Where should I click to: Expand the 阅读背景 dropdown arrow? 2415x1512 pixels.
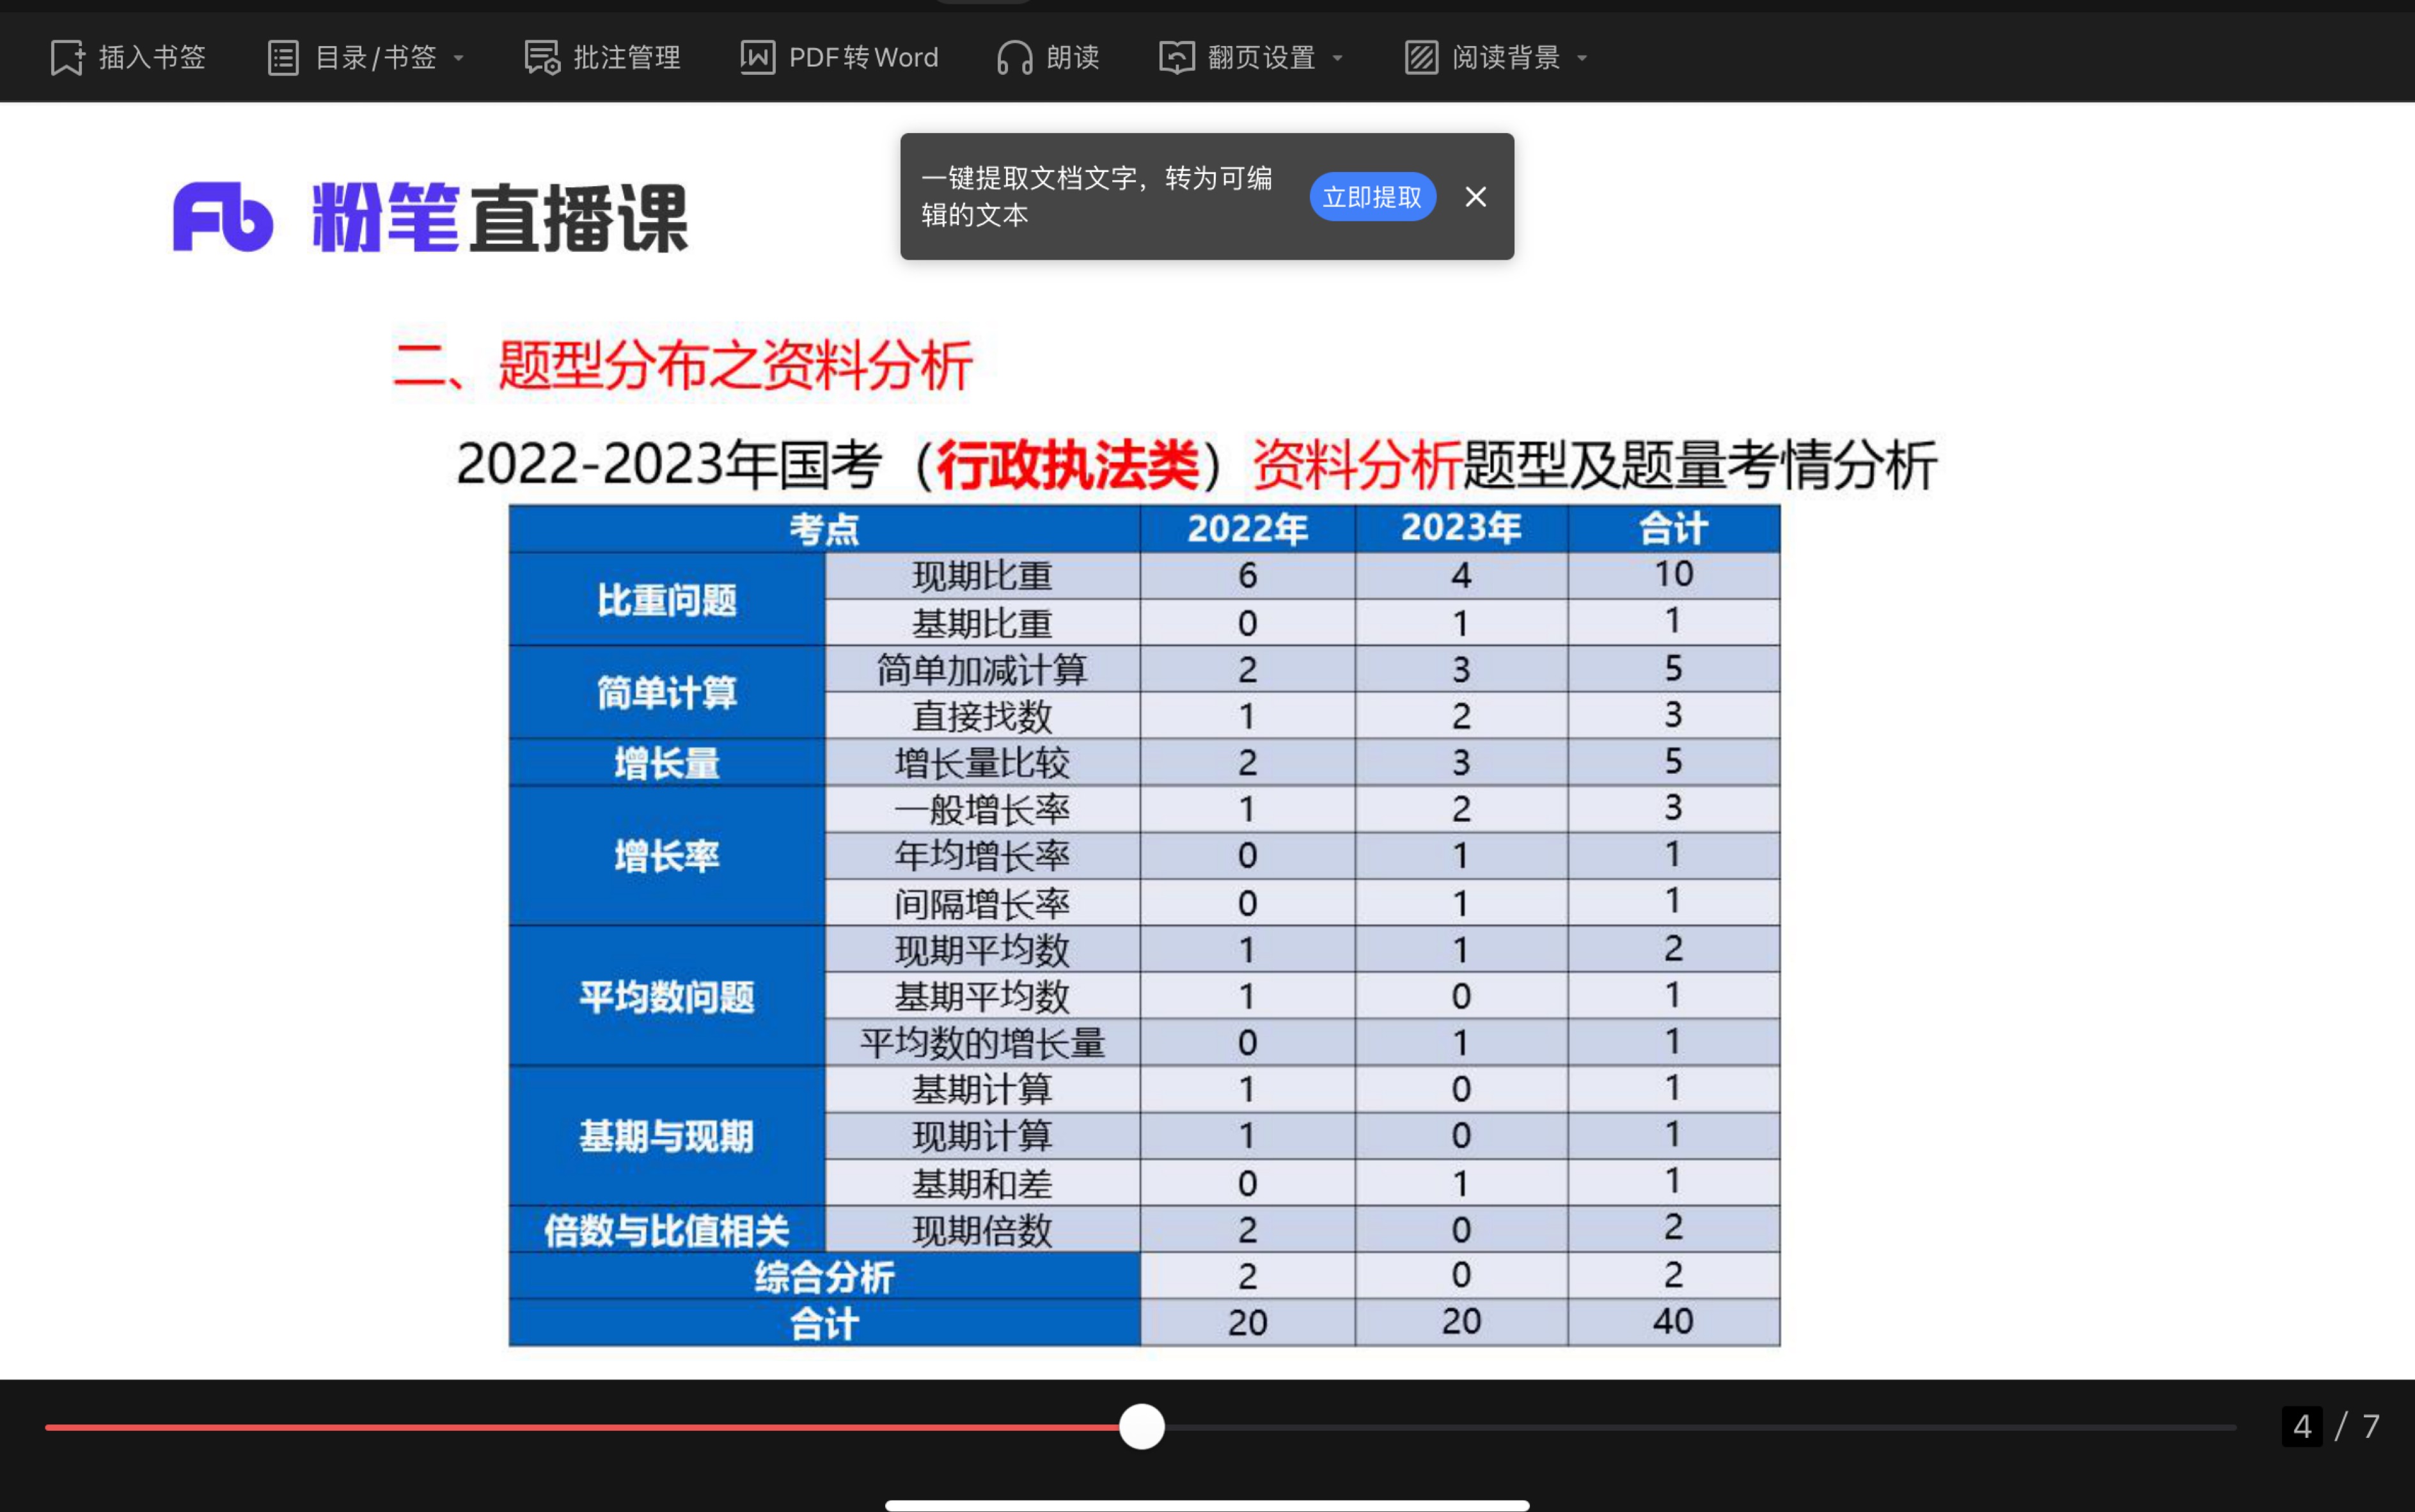click(x=1582, y=58)
